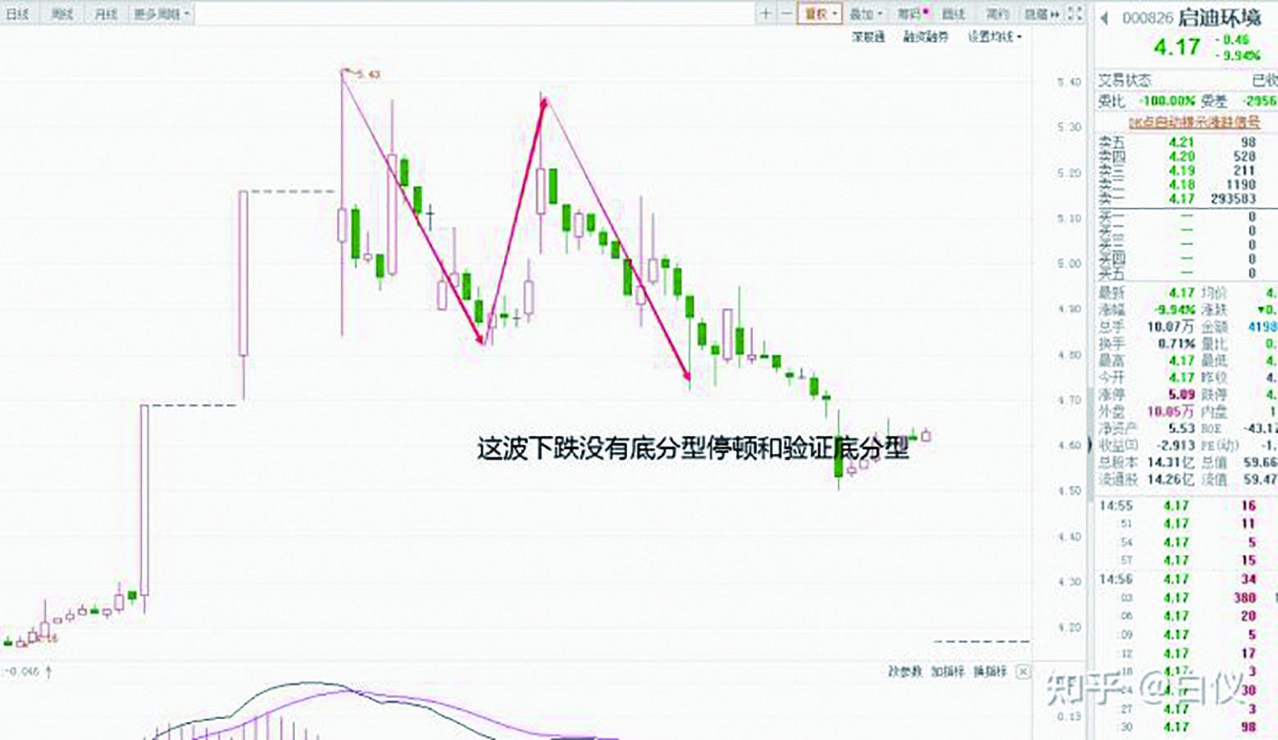
Task: Open the 复权 adjustment dropdown
Action: (x=819, y=14)
